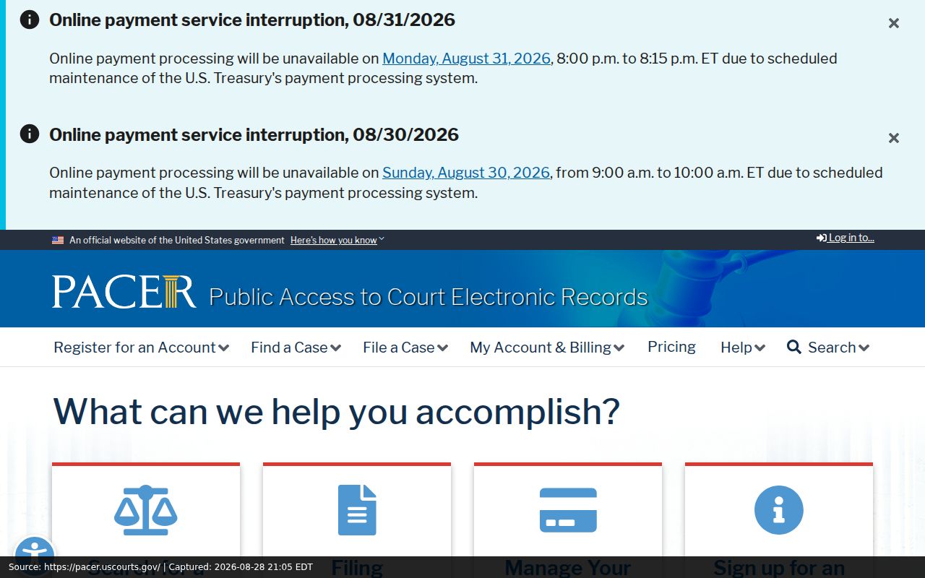Open the Sunday, August 30, 2026 link

[466, 173]
